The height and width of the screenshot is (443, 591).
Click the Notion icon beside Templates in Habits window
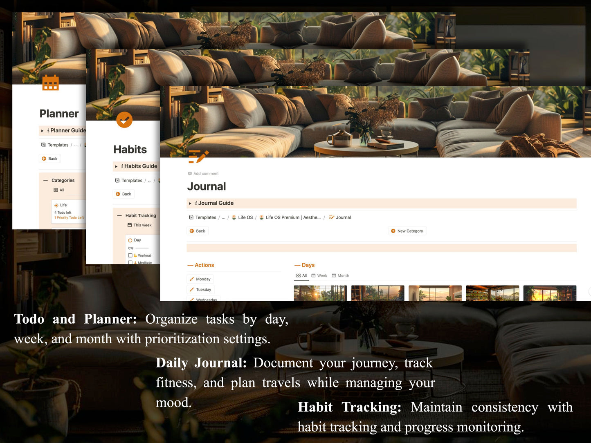click(117, 181)
